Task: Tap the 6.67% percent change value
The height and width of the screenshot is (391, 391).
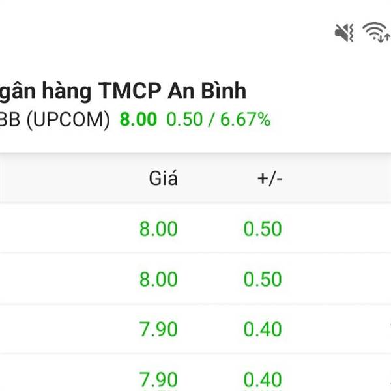Action: [x=246, y=119]
